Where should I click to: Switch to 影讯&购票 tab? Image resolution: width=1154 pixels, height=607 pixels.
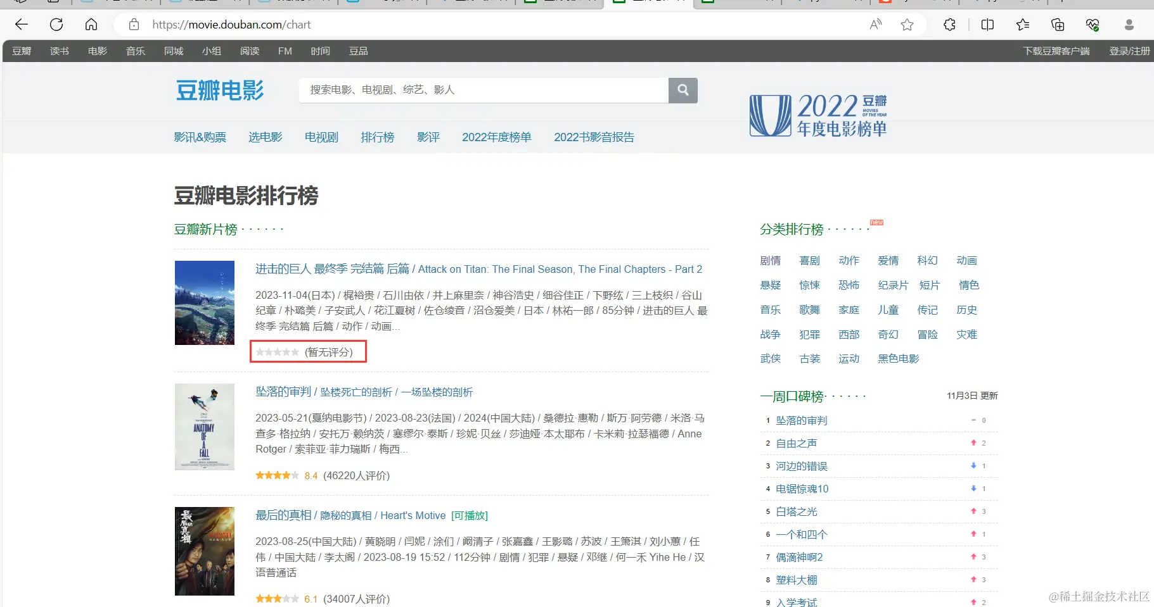pyautogui.click(x=200, y=137)
